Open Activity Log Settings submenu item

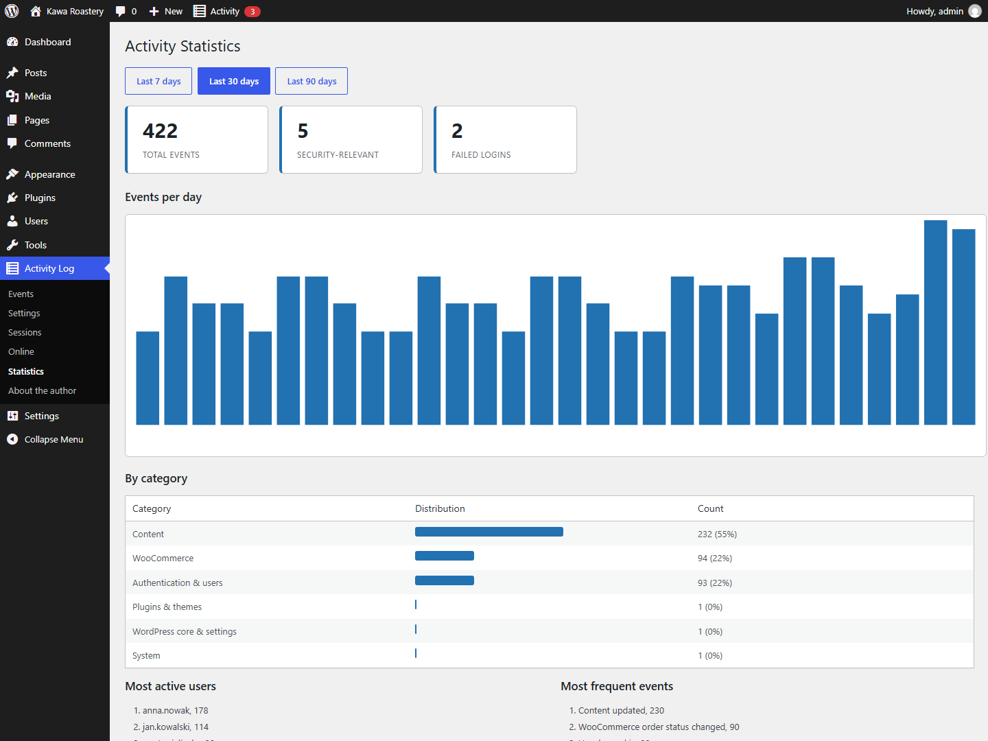[24, 313]
